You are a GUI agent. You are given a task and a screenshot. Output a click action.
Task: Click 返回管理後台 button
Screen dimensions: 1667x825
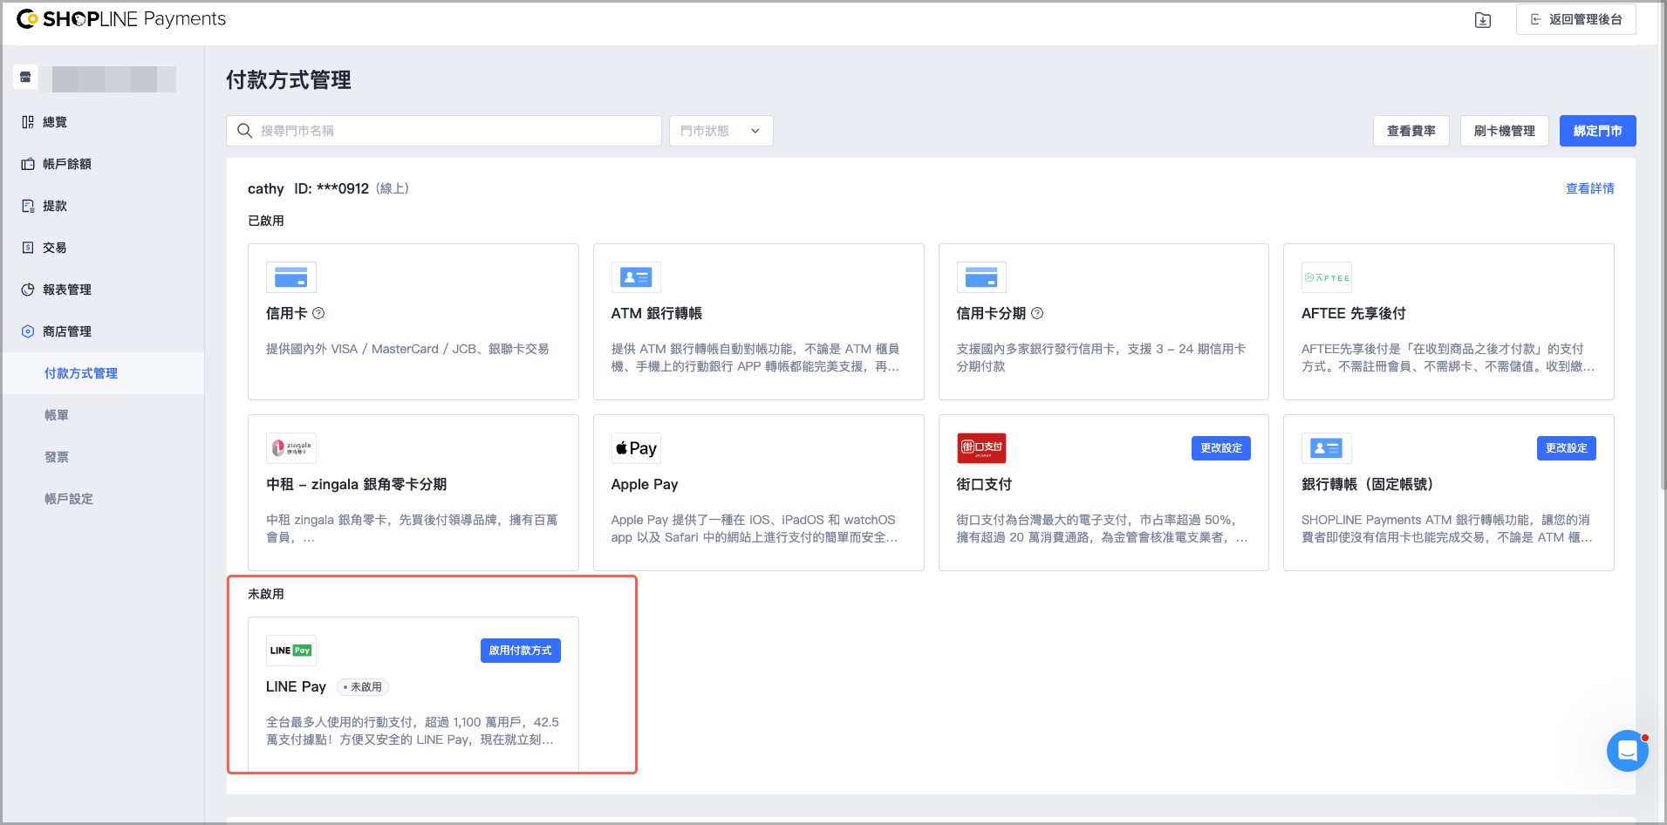(x=1576, y=19)
